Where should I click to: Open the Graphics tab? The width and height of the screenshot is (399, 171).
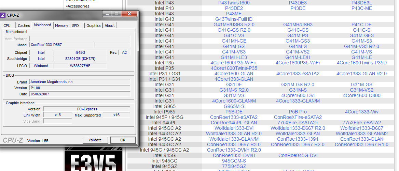[x=93, y=25]
